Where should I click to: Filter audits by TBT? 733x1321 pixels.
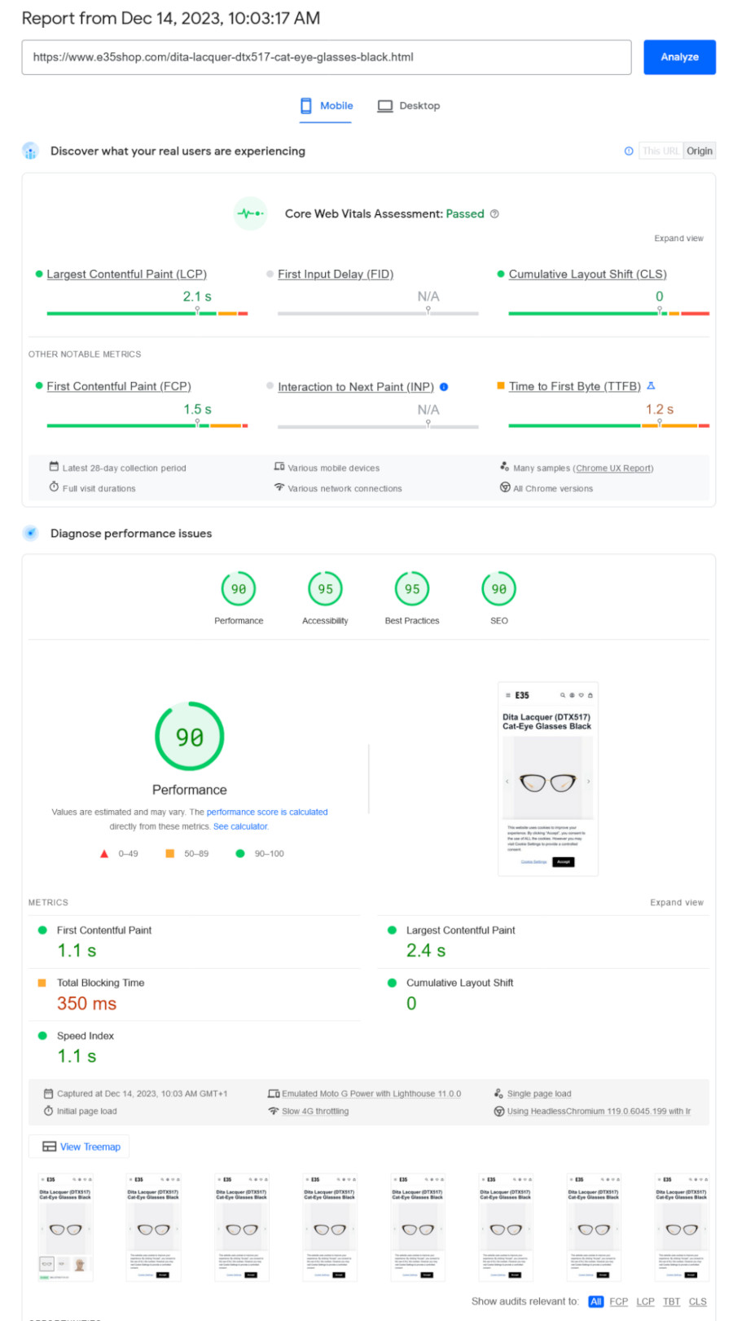coord(671,1301)
